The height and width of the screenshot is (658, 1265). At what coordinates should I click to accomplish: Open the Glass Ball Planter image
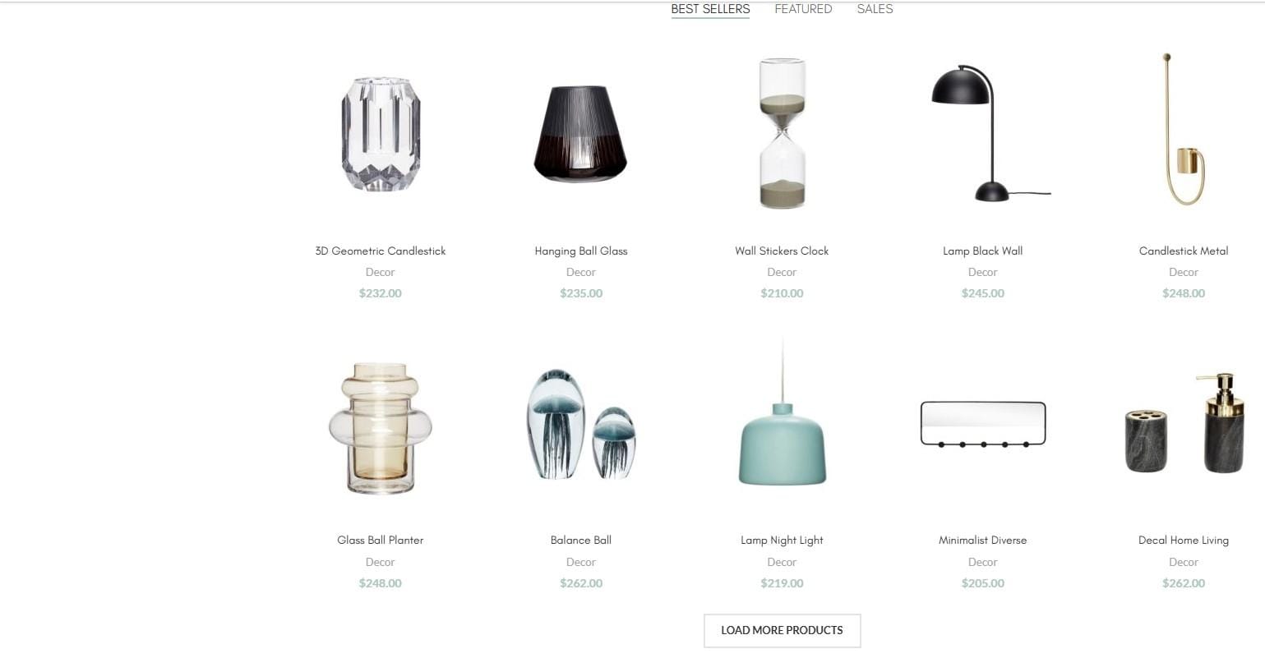pos(381,427)
